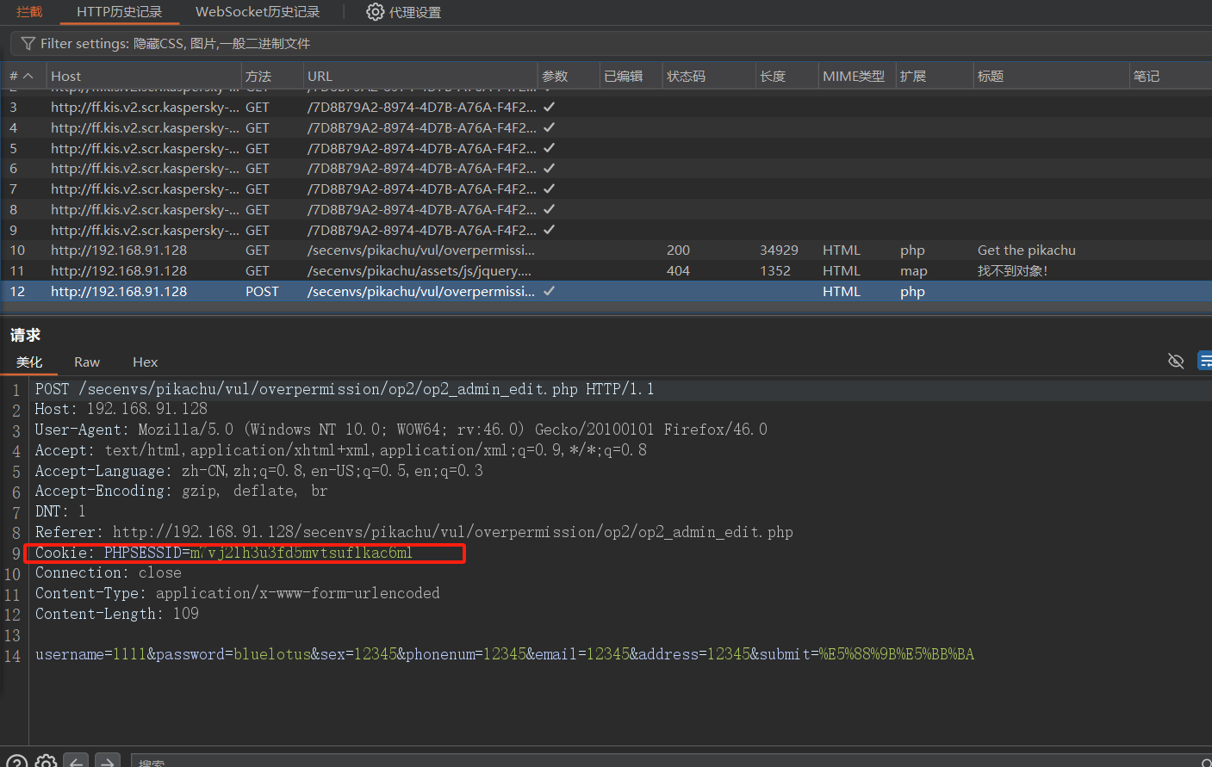Click the status code 200 cell
1212x767 pixels.
(678, 251)
